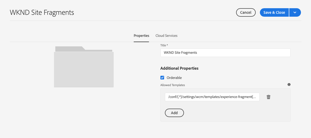Viewport: 311px width, 138px height.
Task: Open the Cloud Services tab
Action: click(166, 35)
